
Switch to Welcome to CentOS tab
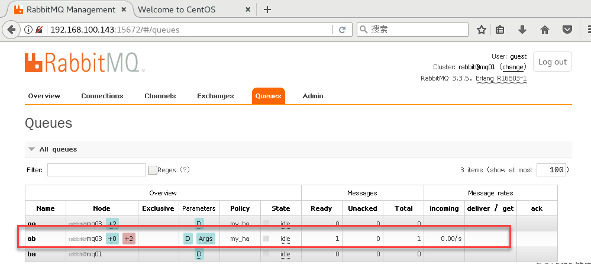point(177,9)
